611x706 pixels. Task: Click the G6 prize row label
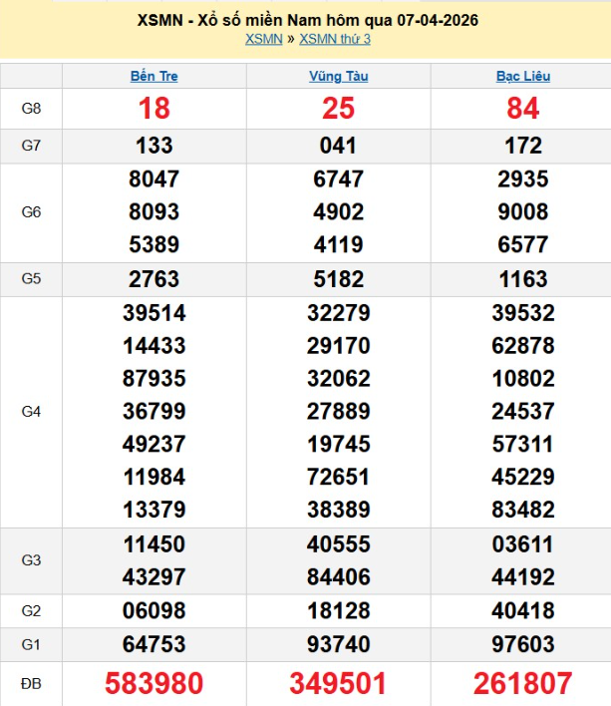31,212
